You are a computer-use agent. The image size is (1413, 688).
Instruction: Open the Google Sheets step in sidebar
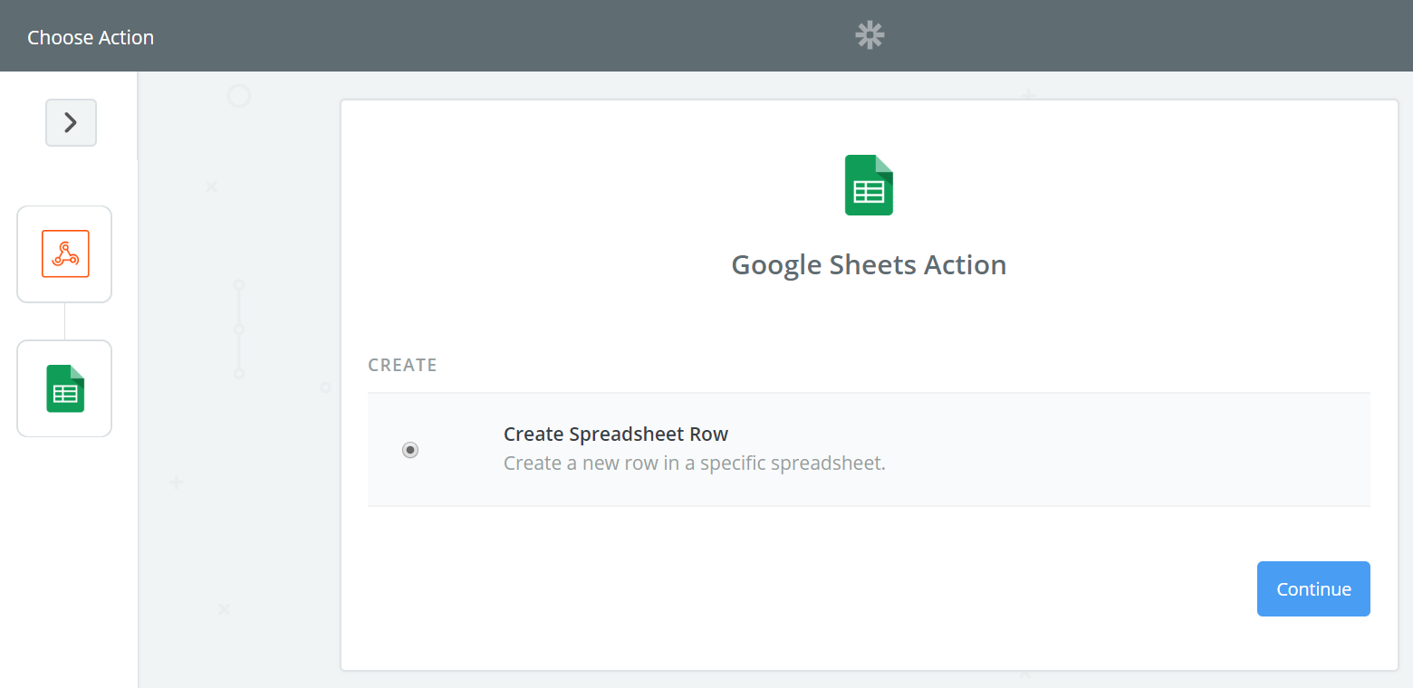(64, 388)
